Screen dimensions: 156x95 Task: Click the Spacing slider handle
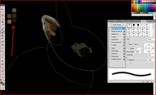tap(130, 62)
